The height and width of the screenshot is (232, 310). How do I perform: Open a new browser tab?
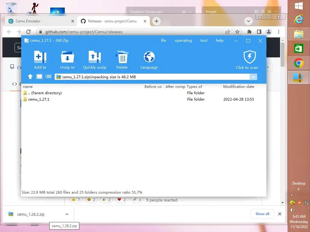pos(157,21)
